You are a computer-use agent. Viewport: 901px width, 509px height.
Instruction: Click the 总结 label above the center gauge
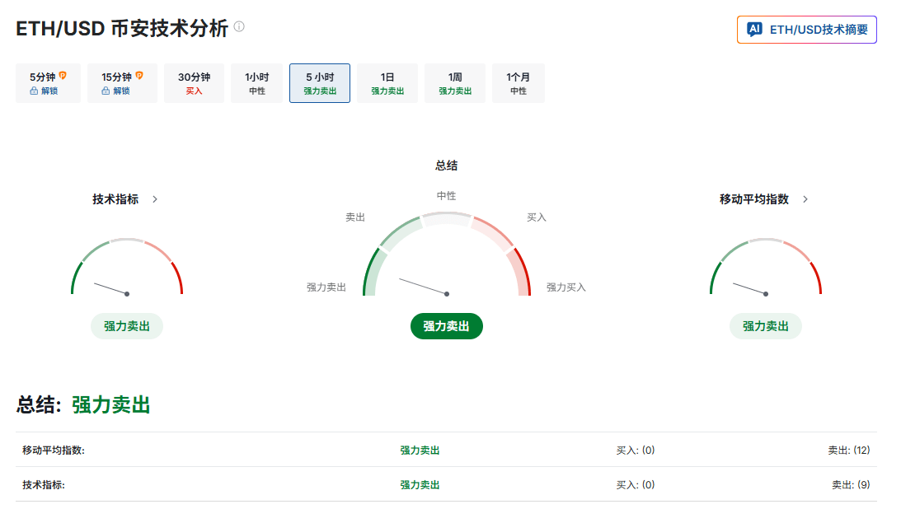[447, 166]
